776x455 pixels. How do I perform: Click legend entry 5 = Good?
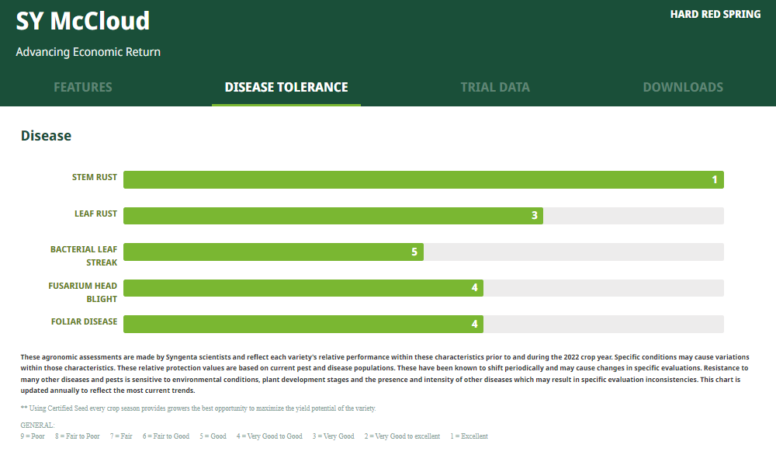coord(213,436)
